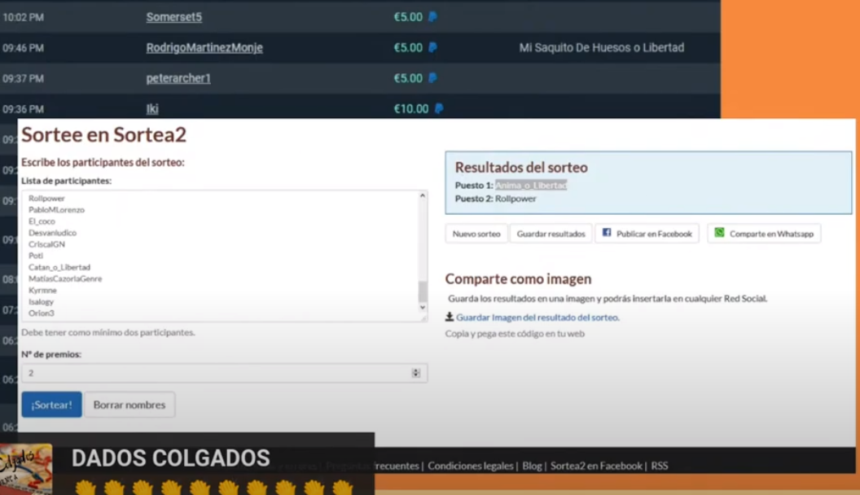The height and width of the screenshot is (495, 860).
Task: Click CriscalGN in the participant list
Action: coord(46,244)
